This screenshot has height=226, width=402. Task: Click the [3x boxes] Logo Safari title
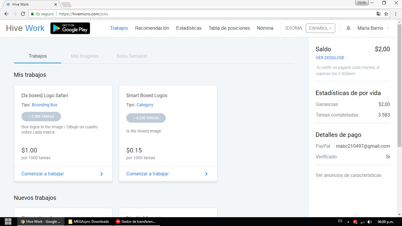coord(45,95)
